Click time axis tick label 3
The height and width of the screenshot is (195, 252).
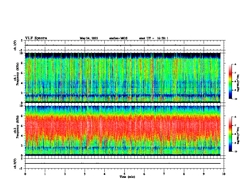tap(85, 174)
